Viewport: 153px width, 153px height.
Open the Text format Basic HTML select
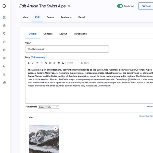tap(48, 107)
